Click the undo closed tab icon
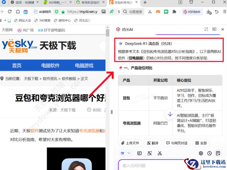 coord(217,12)
